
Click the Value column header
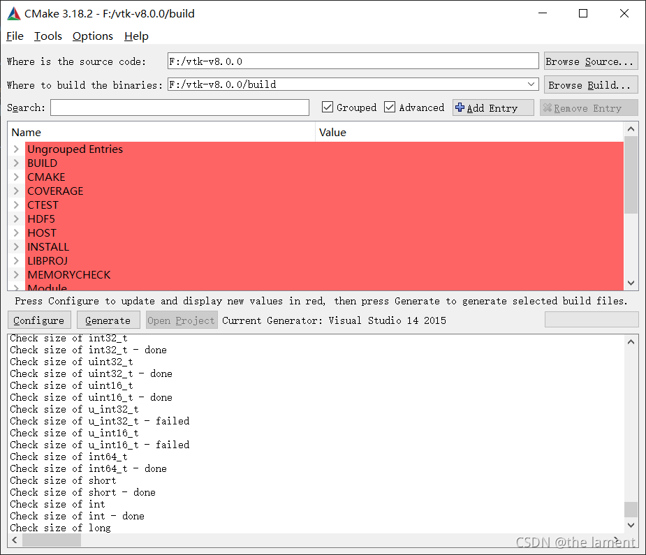(470, 132)
